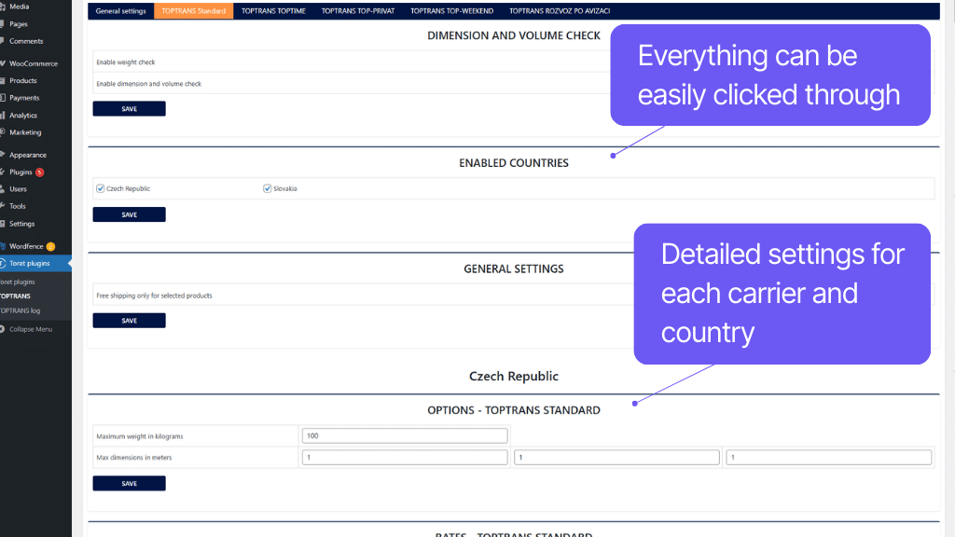Collapse the admin sidebar menu

coord(31,329)
